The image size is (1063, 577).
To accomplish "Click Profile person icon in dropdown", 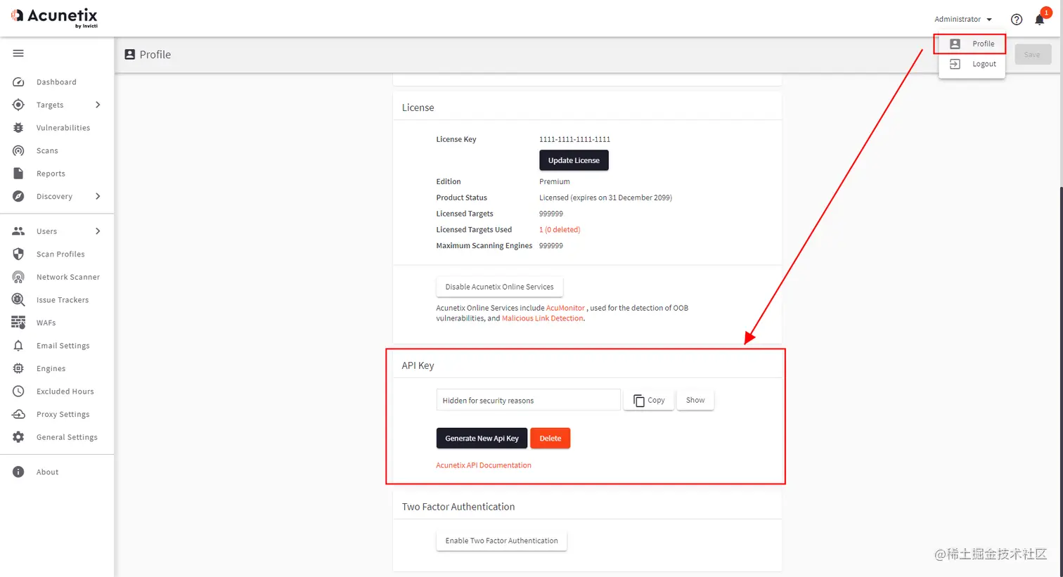I will point(955,44).
